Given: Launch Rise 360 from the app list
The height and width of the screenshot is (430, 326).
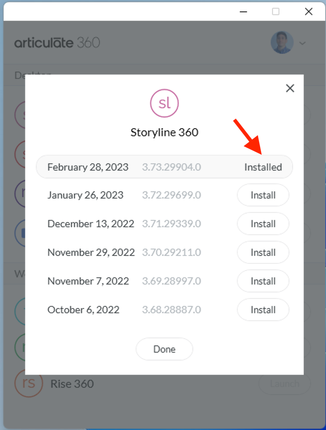Looking at the screenshot, I should click(x=285, y=384).
